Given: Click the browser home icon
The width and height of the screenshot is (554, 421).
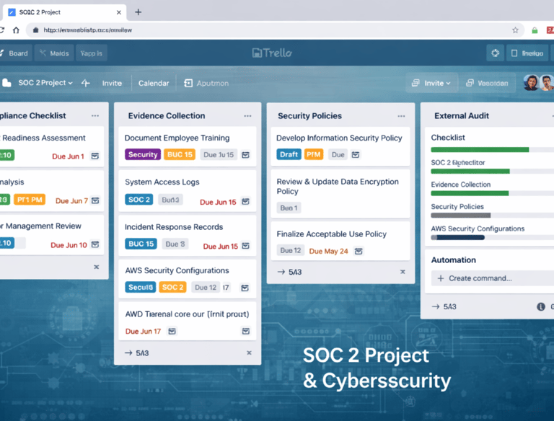Looking at the screenshot, I should pos(16,30).
